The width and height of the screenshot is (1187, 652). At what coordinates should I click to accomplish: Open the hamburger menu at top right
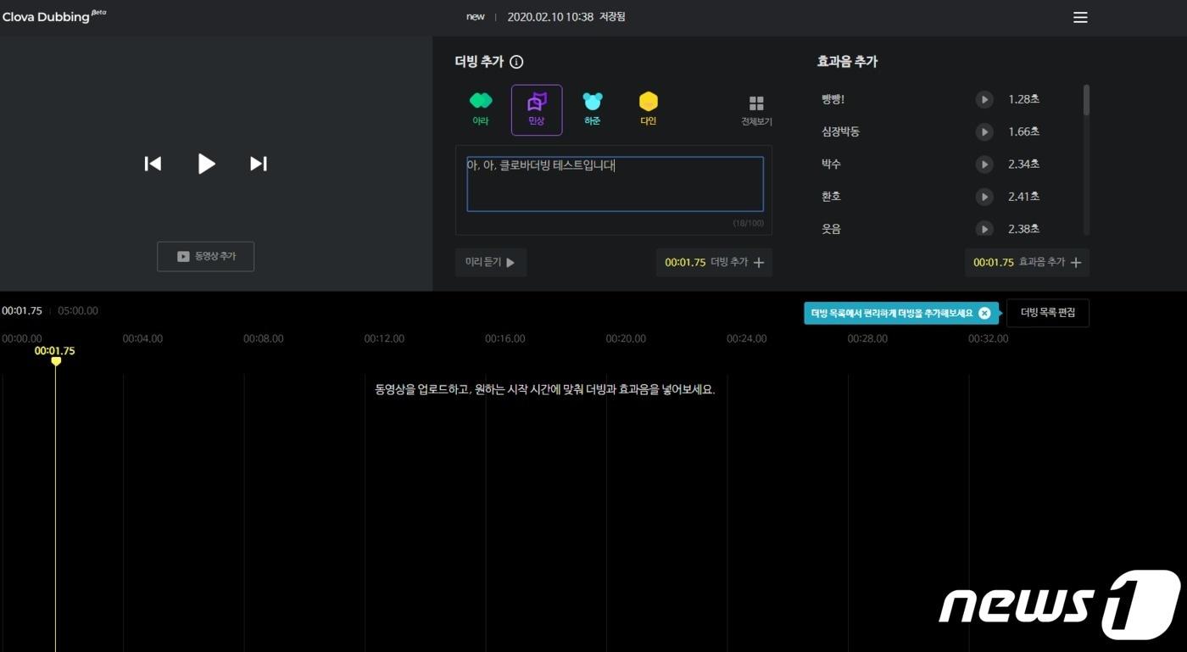pyautogui.click(x=1079, y=17)
